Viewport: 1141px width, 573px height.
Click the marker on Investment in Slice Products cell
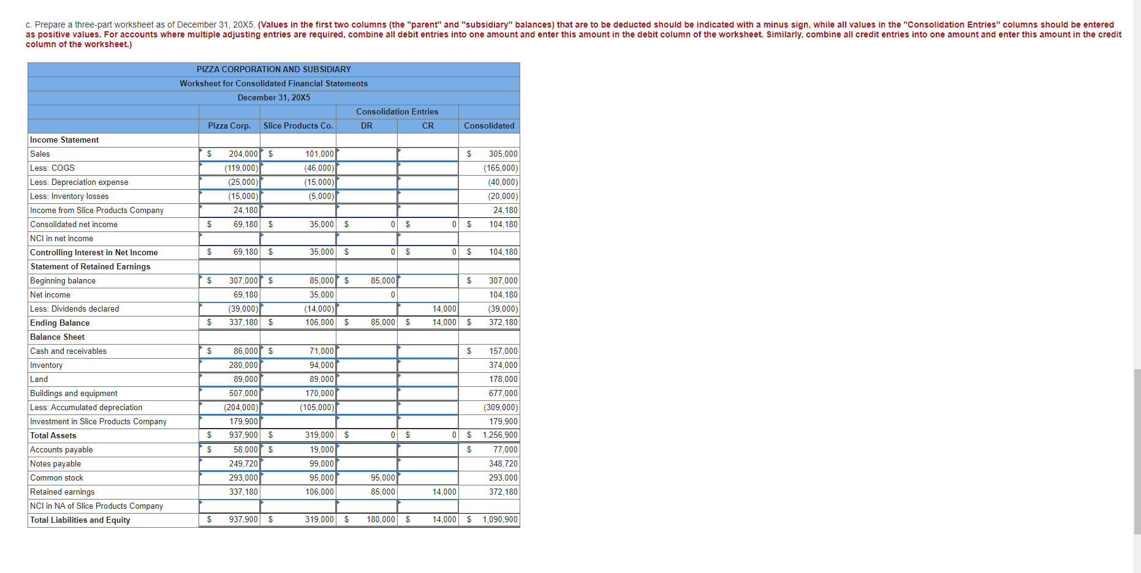(x=202, y=418)
